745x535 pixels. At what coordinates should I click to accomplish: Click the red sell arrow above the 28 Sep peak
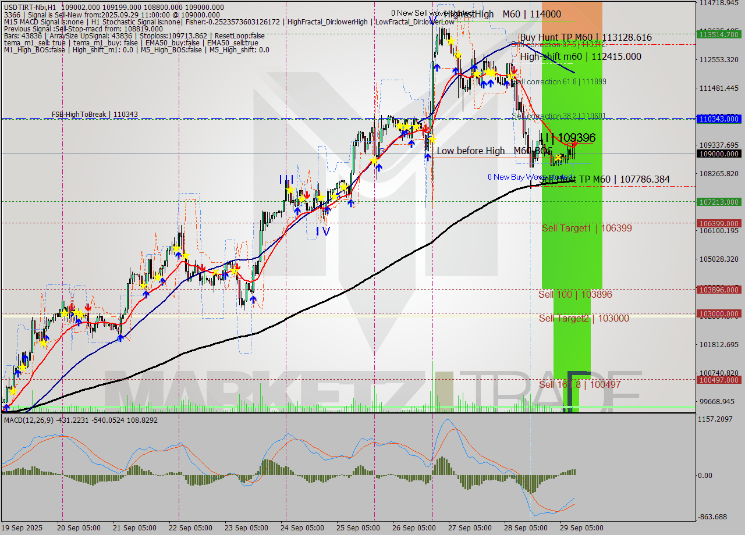[x=515, y=70]
